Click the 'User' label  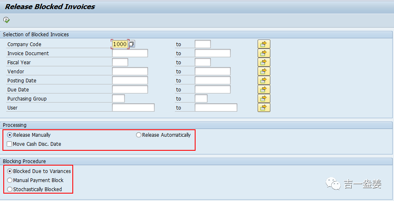(x=12, y=108)
